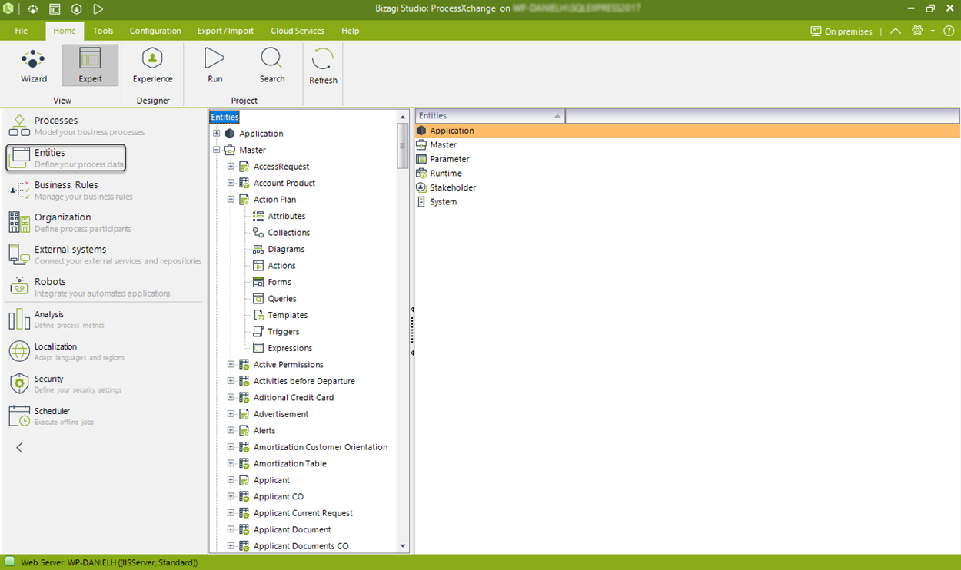Image resolution: width=961 pixels, height=570 pixels.
Task: Select Amortization Customer Orientation in tree
Action: (x=321, y=447)
